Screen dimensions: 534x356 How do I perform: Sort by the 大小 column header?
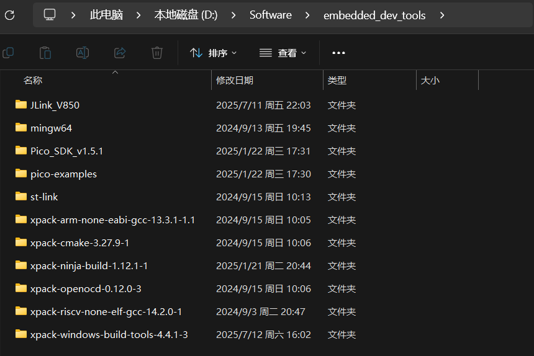(x=430, y=80)
